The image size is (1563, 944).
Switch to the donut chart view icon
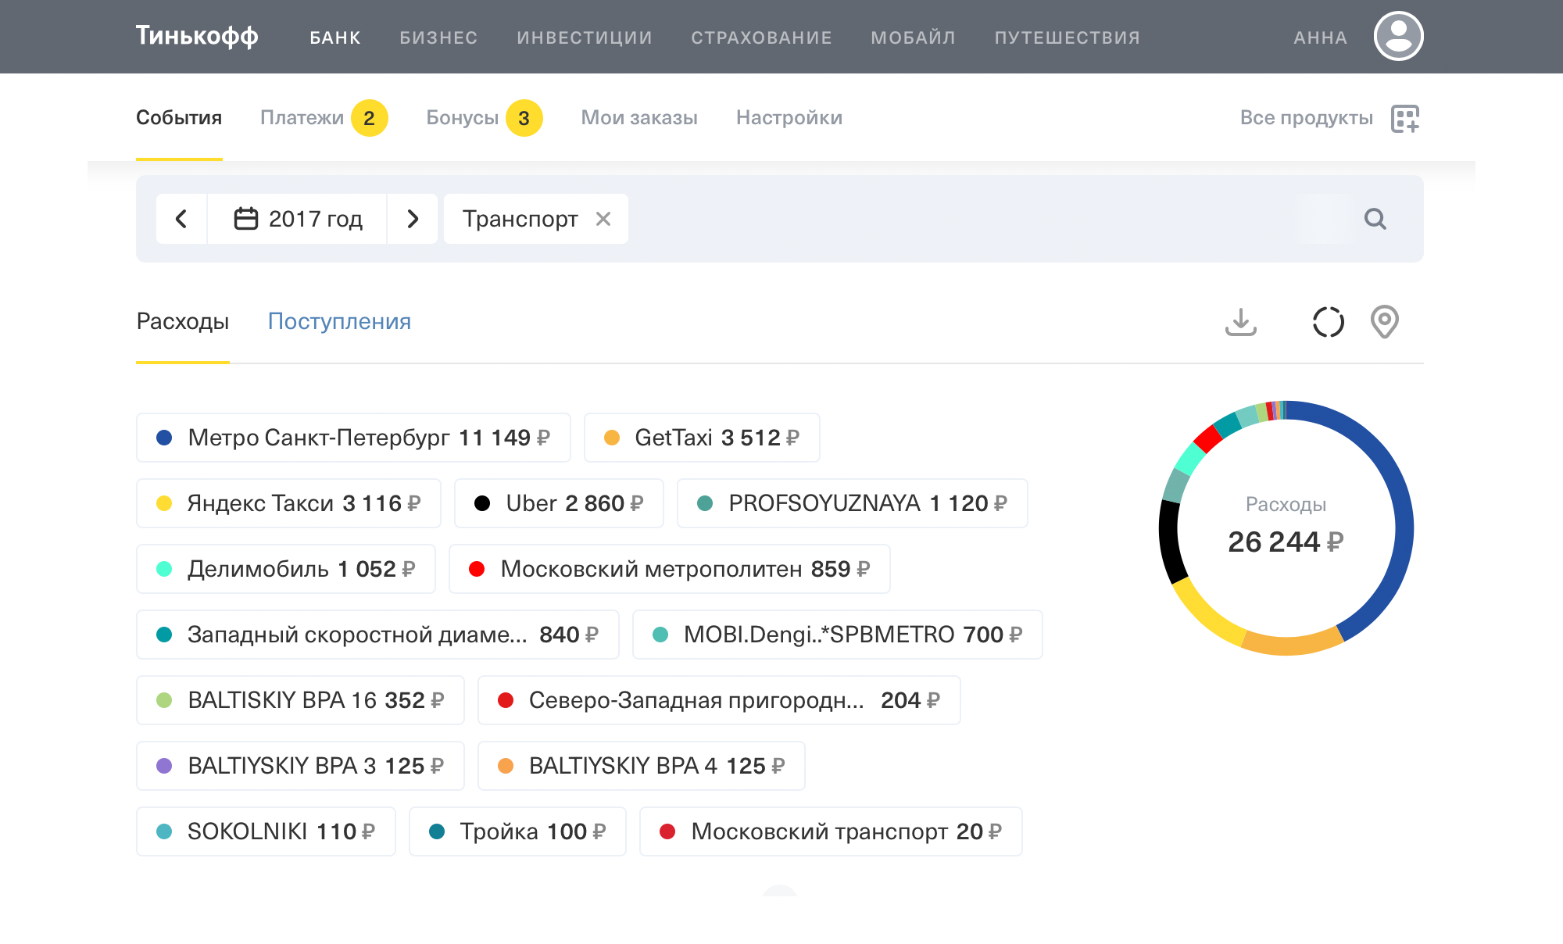coord(1328,321)
